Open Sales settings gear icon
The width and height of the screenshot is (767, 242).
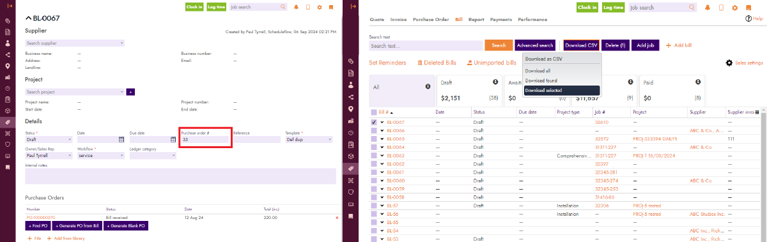[x=729, y=63]
